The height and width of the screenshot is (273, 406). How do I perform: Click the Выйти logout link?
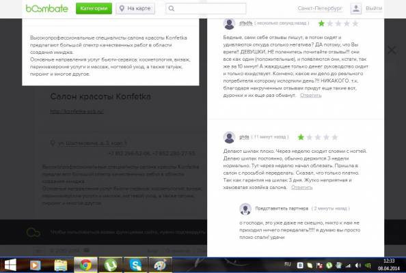tap(374, 8)
